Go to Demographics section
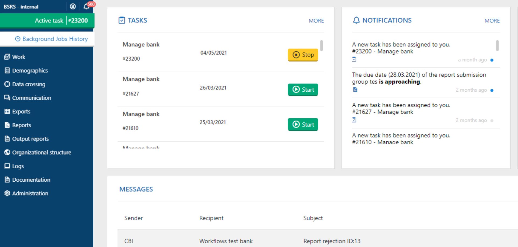The height and width of the screenshot is (247, 518). (30, 71)
